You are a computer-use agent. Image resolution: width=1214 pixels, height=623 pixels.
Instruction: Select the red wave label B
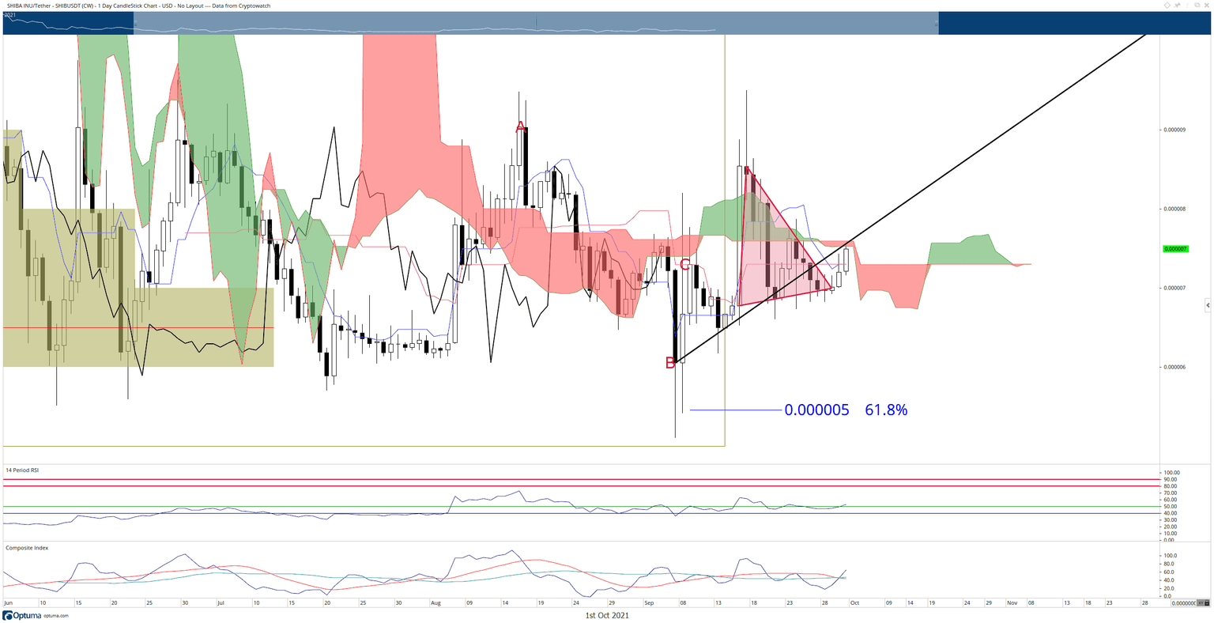pos(670,363)
